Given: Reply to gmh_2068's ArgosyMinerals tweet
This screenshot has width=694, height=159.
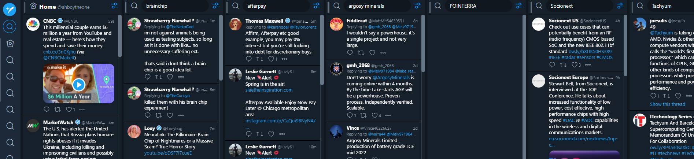Looking at the screenshot, I should [350, 115].
